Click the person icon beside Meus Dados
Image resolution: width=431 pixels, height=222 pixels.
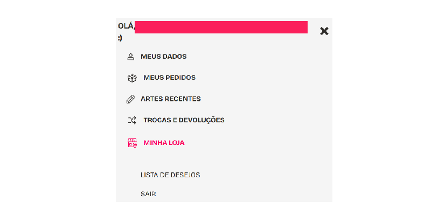tap(131, 57)
